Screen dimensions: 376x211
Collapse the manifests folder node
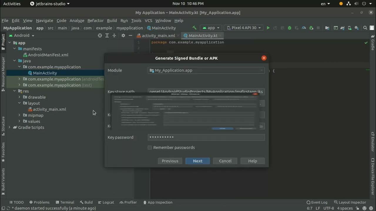coord(14,49)
